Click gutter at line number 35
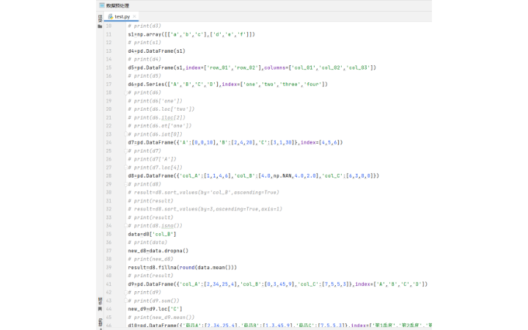This screenshot has height=330, width=528. pos(109,234)
